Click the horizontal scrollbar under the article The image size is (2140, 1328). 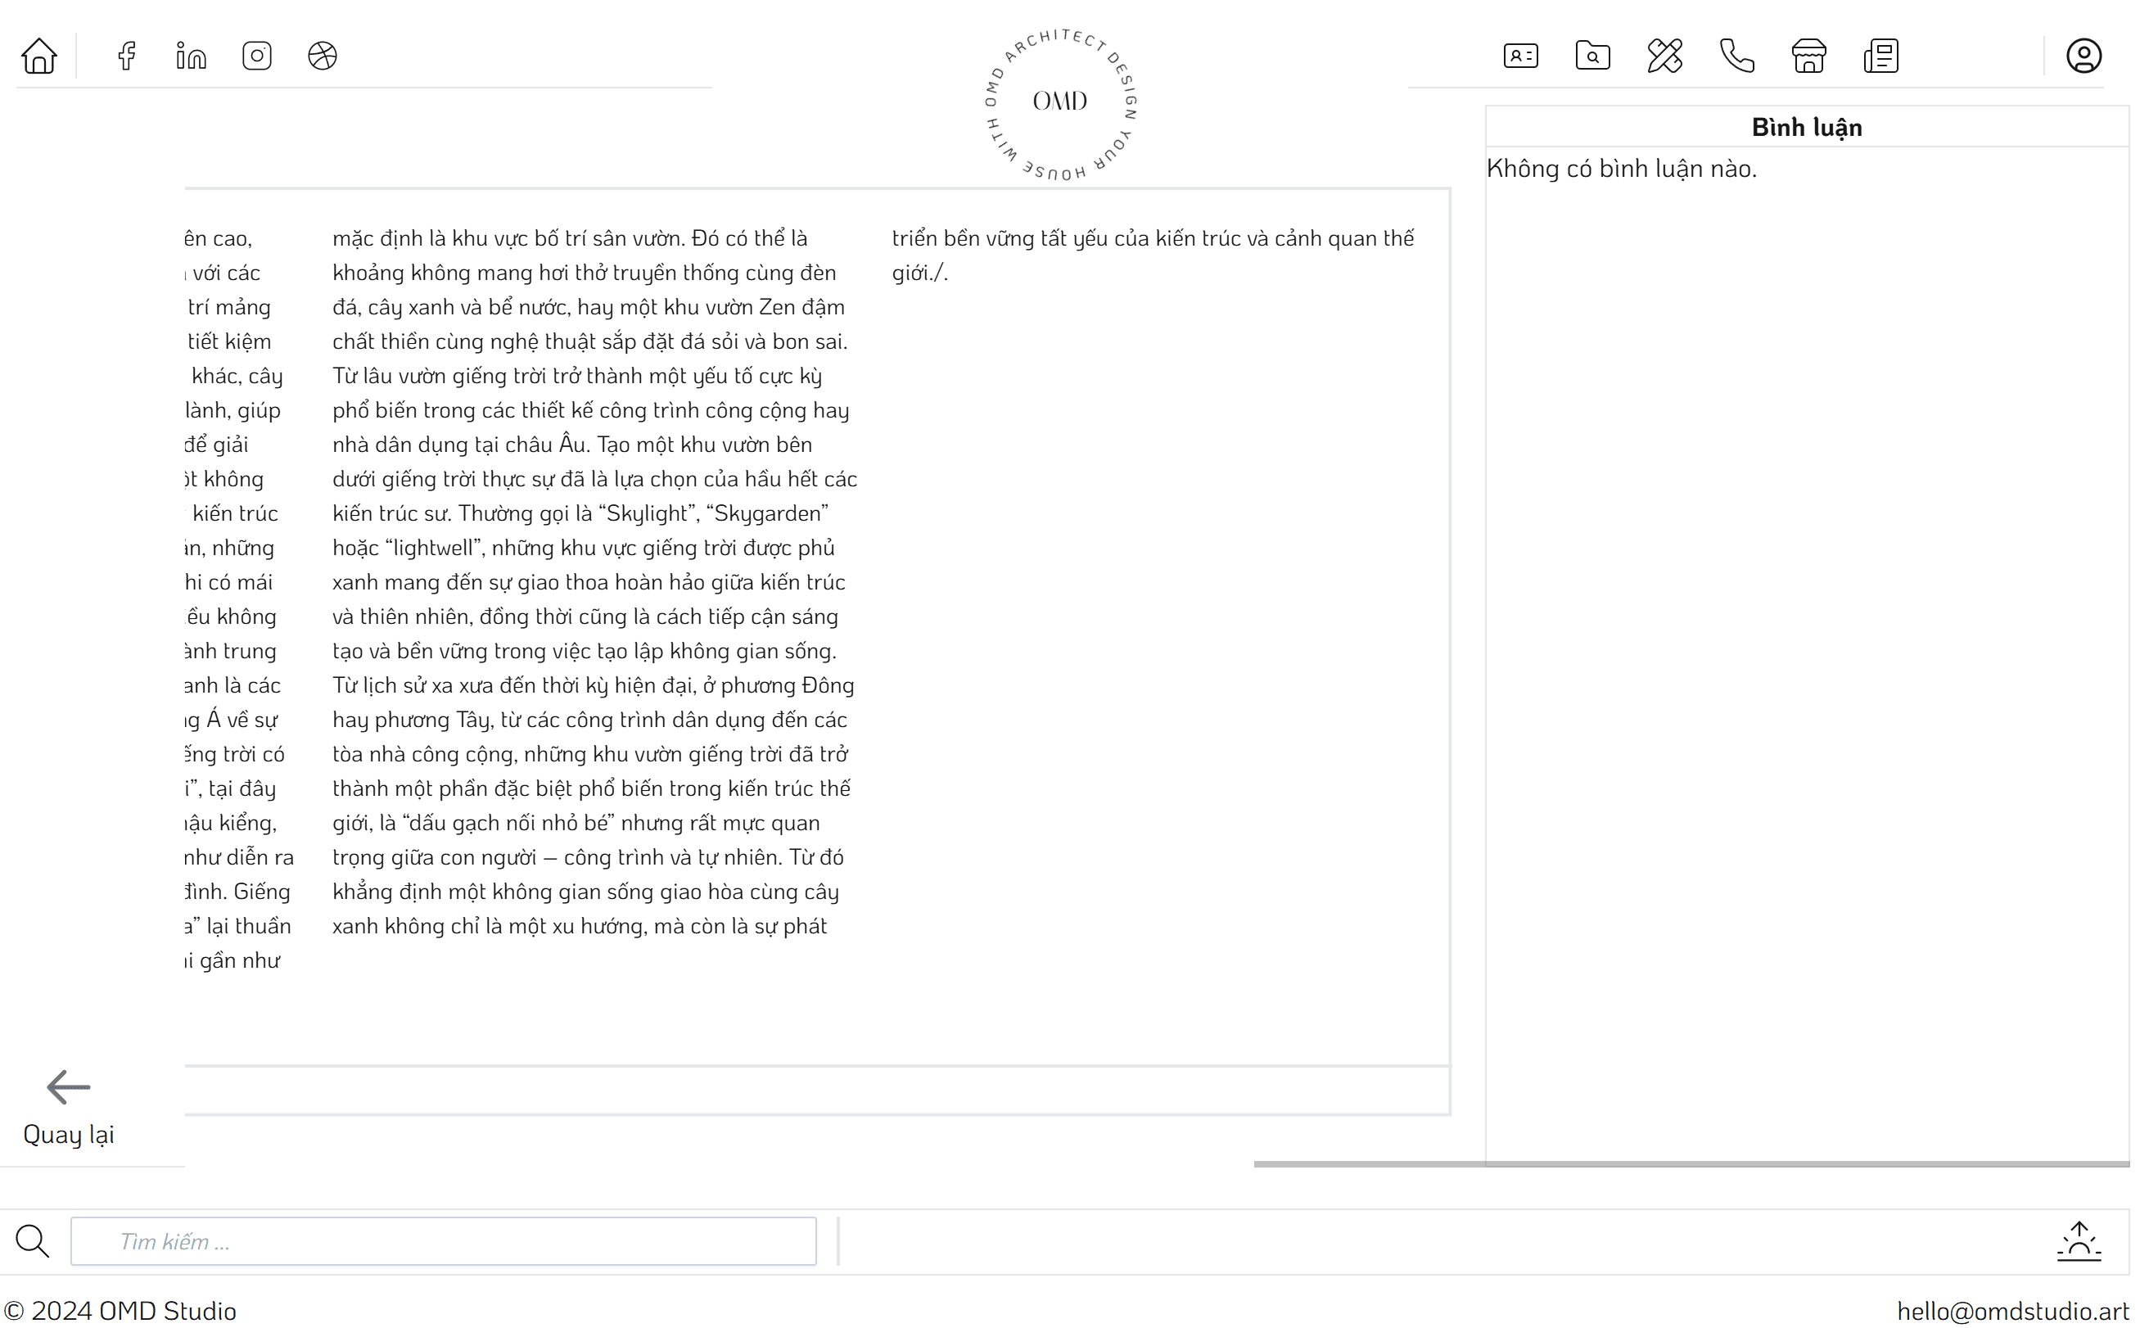[1691, 1163]
